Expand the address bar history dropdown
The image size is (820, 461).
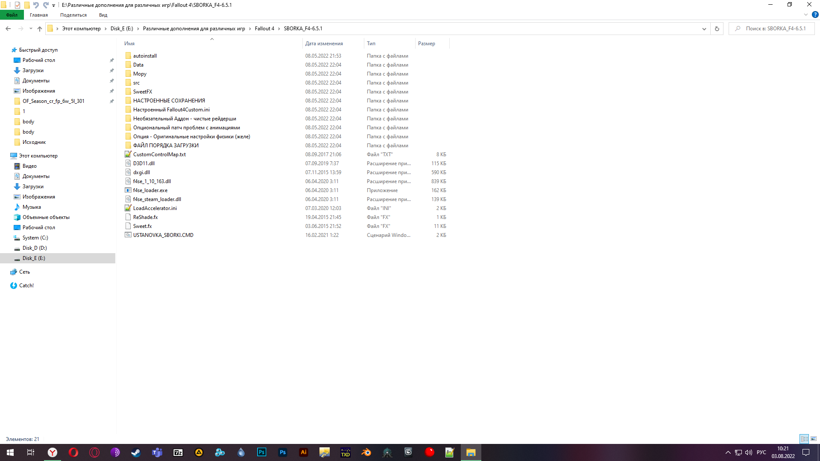pyautogui.click(x=704, y=29)
